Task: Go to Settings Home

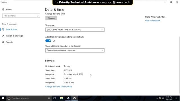Action: [x=9, y=10]
